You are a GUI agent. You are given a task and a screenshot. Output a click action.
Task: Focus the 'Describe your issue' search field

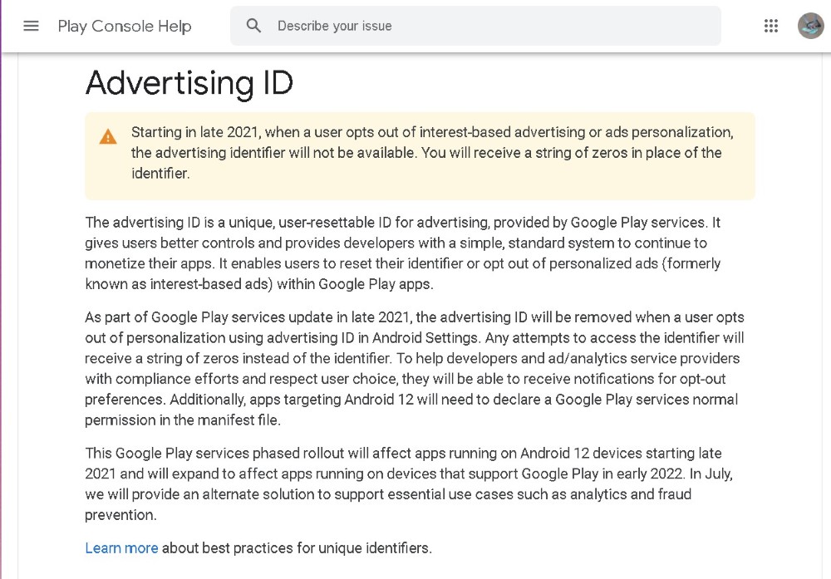point(490,26)
